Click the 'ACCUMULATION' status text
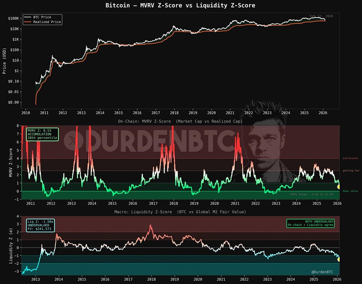 coord(39,134)
